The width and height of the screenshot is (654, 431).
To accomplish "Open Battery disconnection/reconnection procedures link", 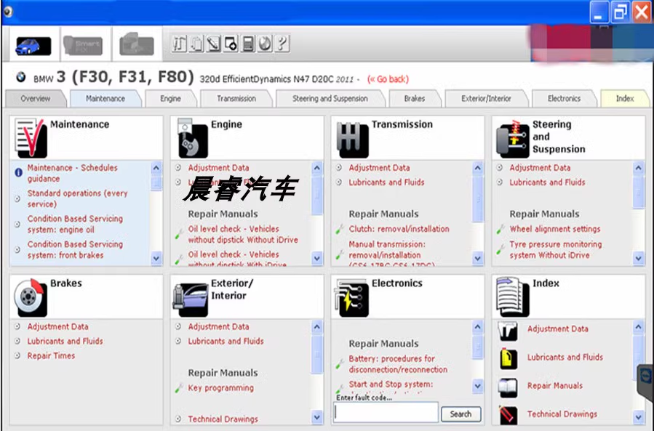I will pyautogui.click(x=398, y=364).
